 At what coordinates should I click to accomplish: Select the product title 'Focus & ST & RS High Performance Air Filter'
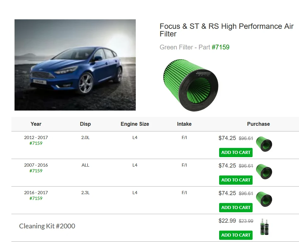click(226, 30)
